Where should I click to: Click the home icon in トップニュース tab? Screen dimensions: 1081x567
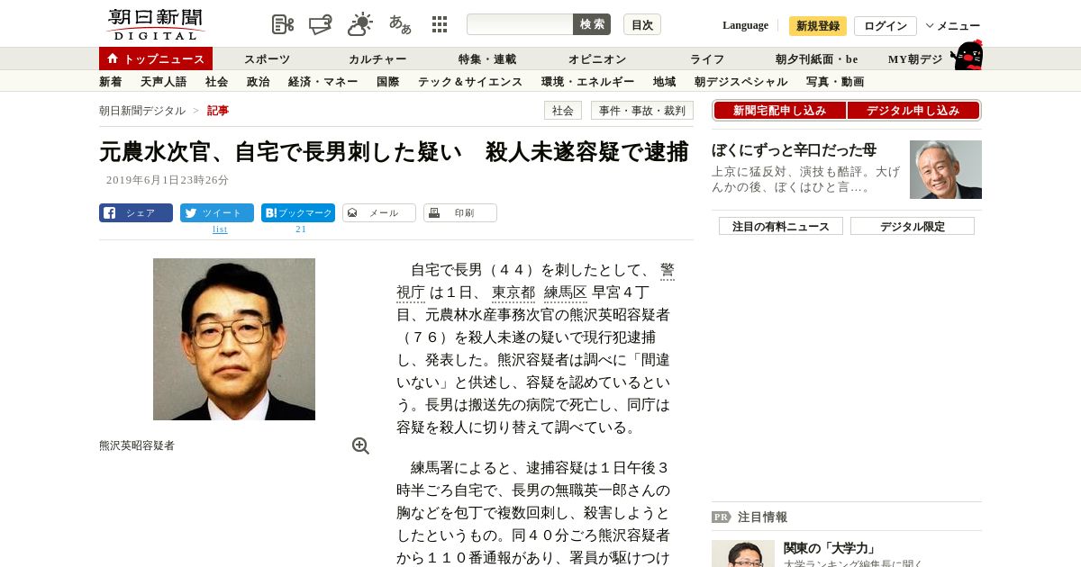113,58
